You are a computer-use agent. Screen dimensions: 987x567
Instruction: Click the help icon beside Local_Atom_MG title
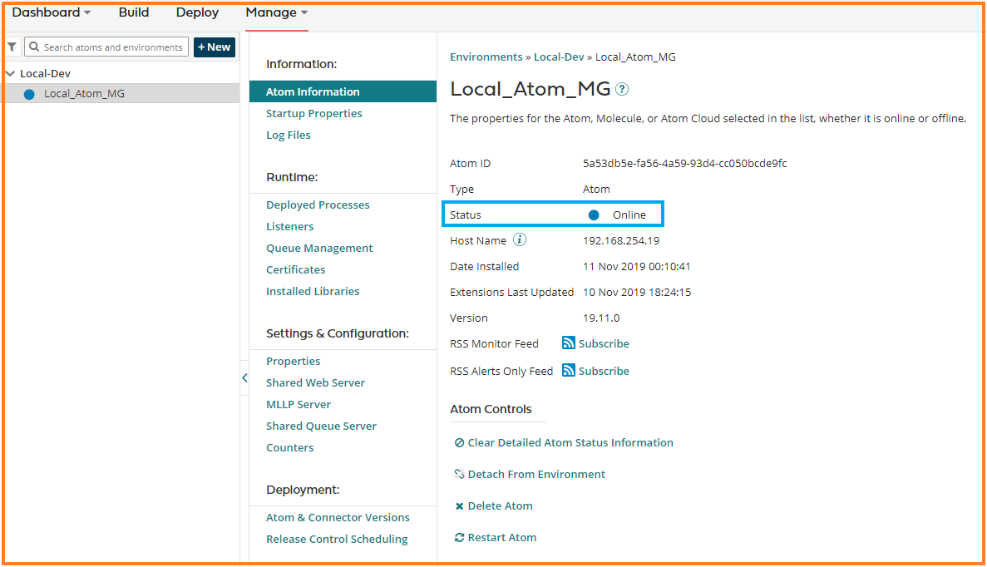[622, 89]
